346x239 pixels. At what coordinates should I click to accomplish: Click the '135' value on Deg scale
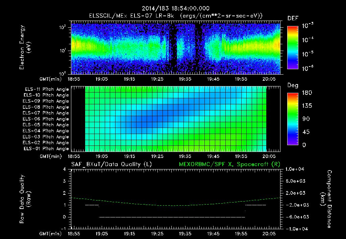(307, 106)
